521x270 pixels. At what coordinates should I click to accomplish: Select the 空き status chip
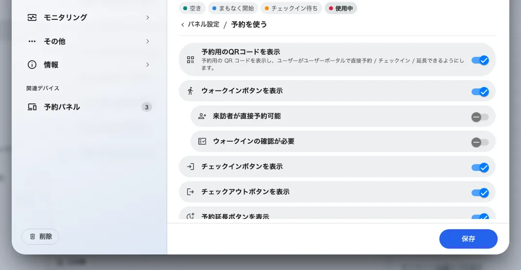(192, 8)
